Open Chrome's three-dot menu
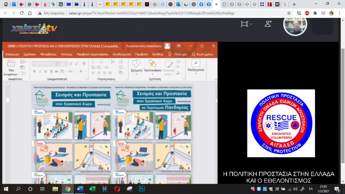The image size is (345, 194). [339, 13]
